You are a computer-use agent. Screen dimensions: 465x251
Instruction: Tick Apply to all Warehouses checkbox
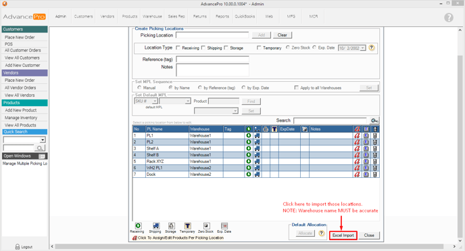click(296, 87)
